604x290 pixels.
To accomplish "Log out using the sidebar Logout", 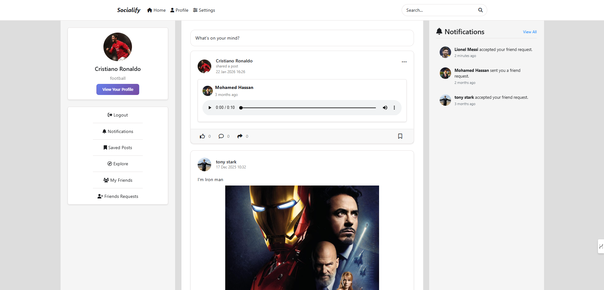I will pos(118,115).
